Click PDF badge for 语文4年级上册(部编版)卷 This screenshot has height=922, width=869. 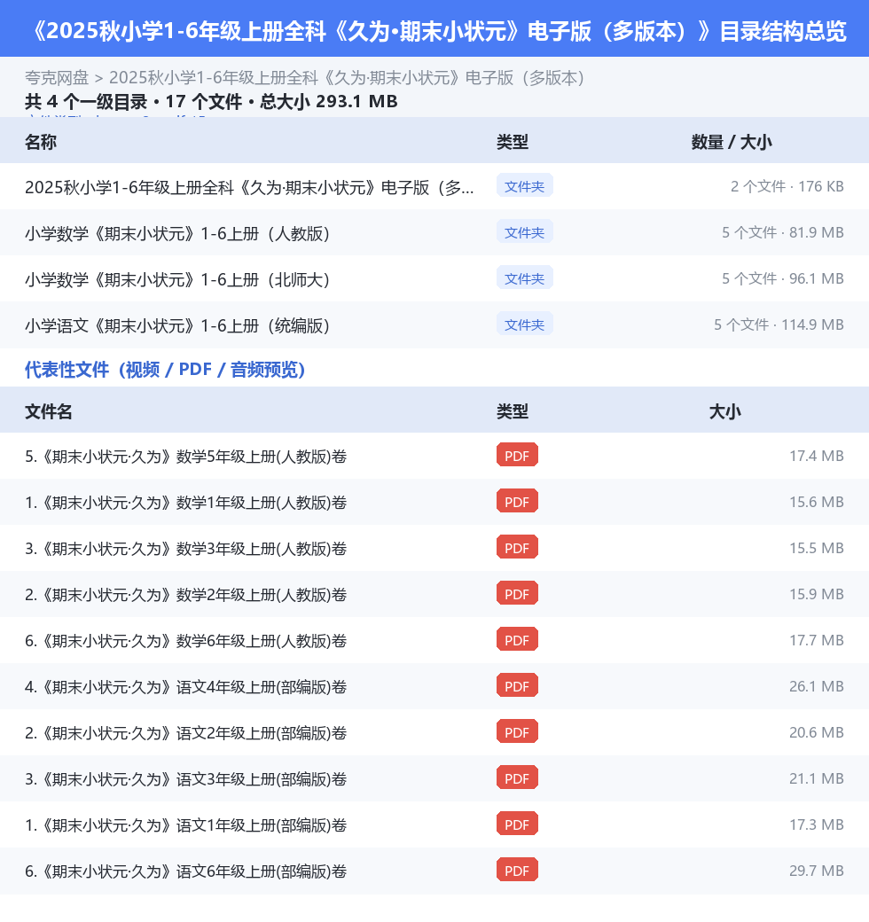click(x=517, y=685)
